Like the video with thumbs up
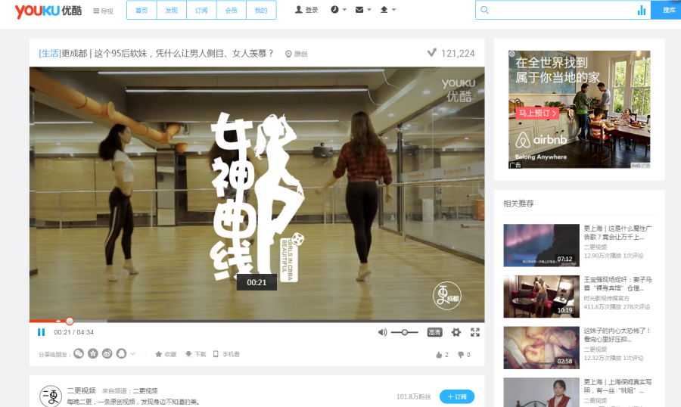 pyautogui.click(x=442, y=355)
